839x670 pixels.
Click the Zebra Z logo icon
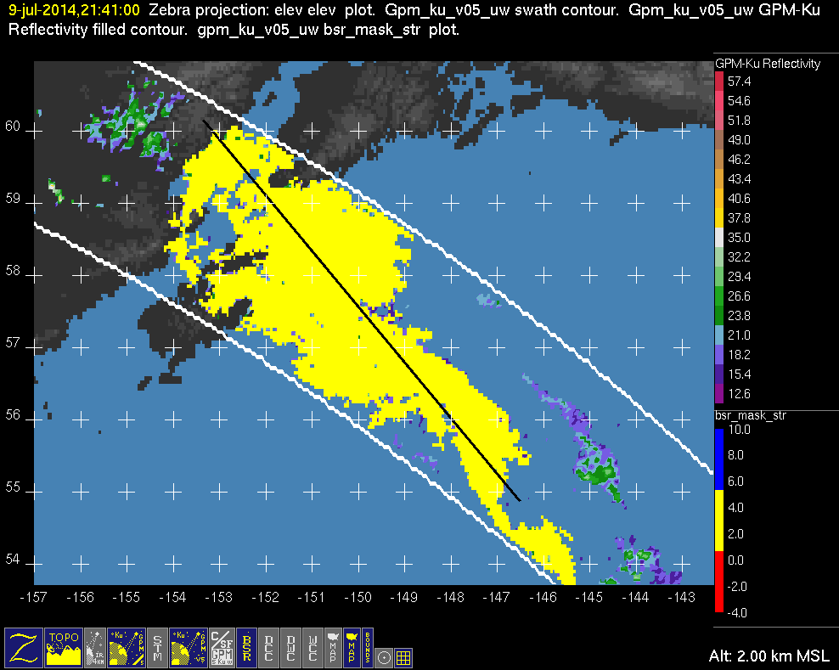(24, 647)
